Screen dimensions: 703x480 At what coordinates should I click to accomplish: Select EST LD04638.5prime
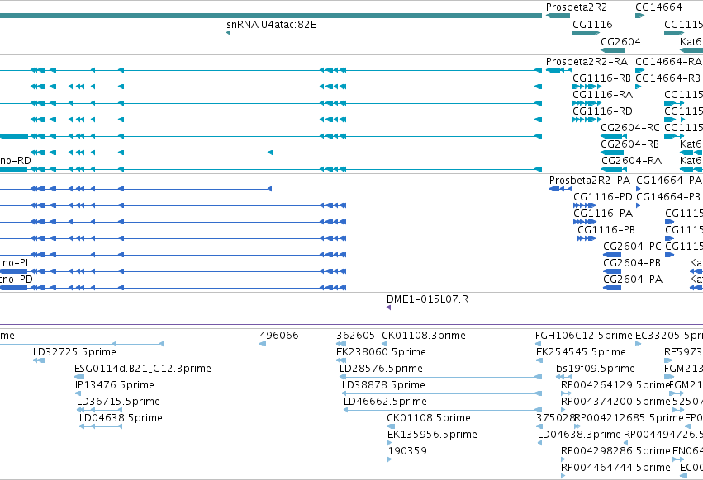(x=121, y=418)
